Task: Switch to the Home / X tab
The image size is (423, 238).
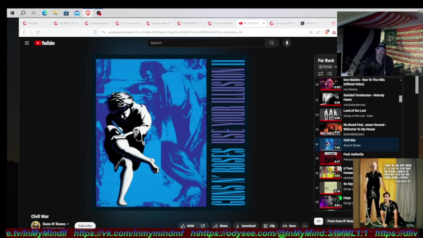Action: click(x=314, y=23)
